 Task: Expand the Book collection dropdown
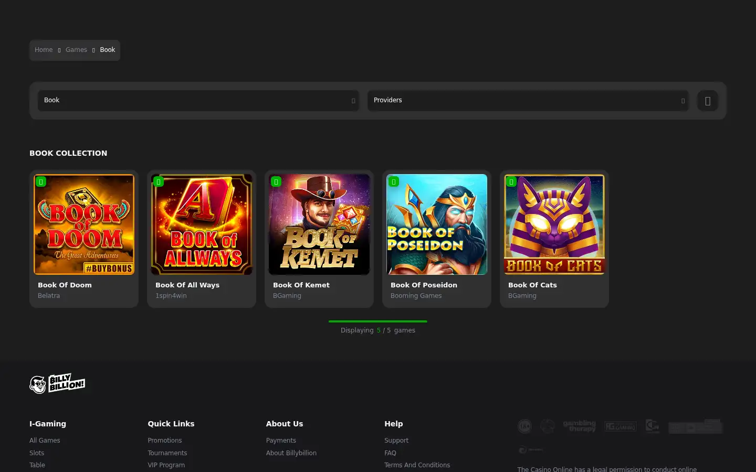(198, 101)
